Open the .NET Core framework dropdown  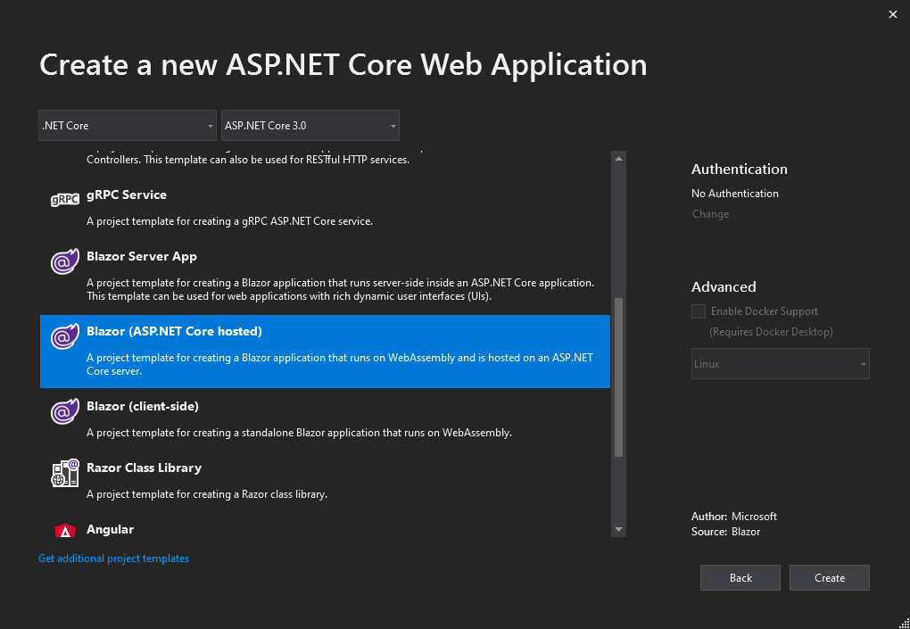[128, 126]
